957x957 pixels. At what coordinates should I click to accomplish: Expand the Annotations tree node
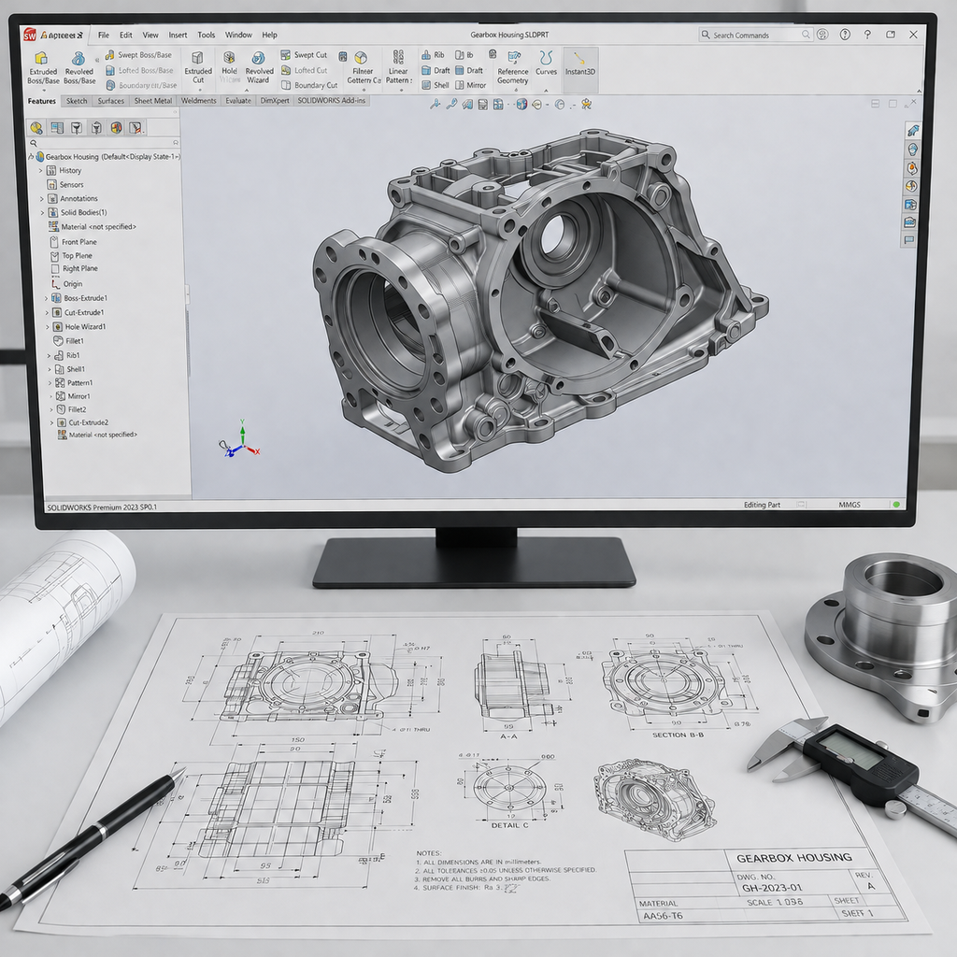coord(41,199)
